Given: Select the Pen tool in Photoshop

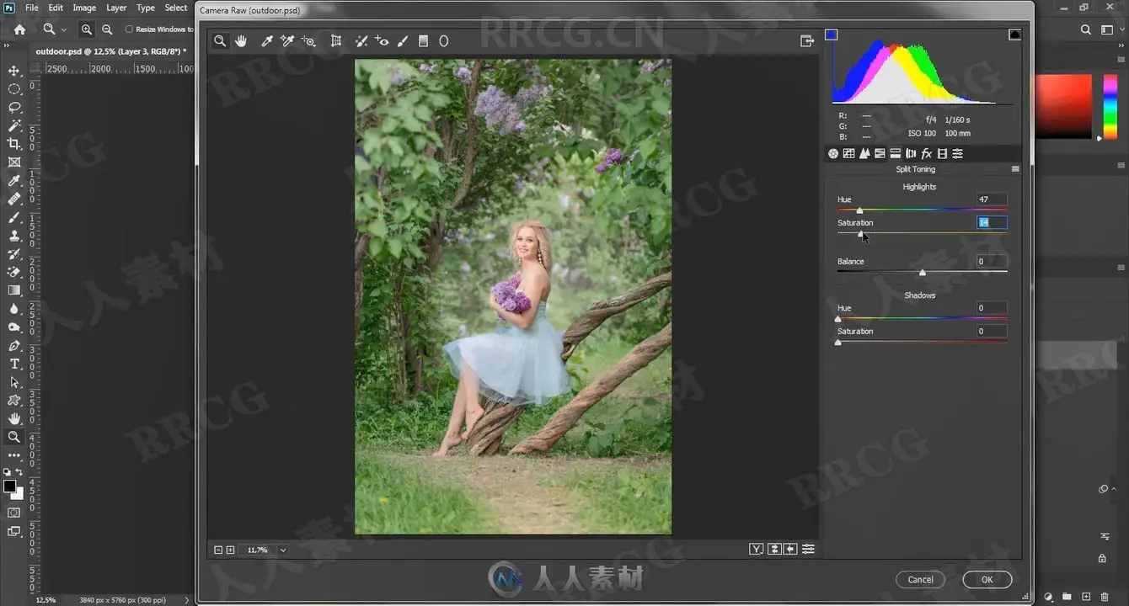Looking at the screenshot, I should click(14, 346).
